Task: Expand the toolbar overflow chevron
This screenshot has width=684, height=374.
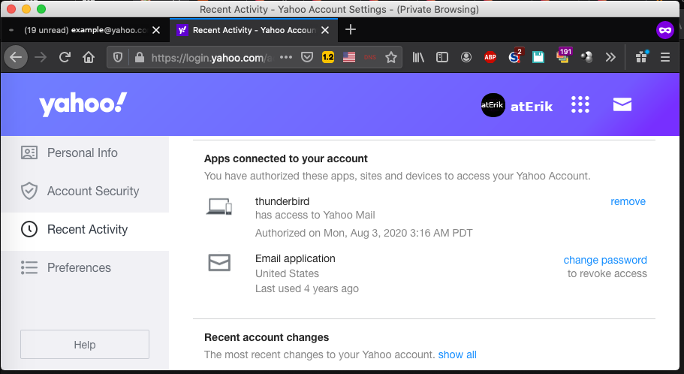Action: pos(610,57)
